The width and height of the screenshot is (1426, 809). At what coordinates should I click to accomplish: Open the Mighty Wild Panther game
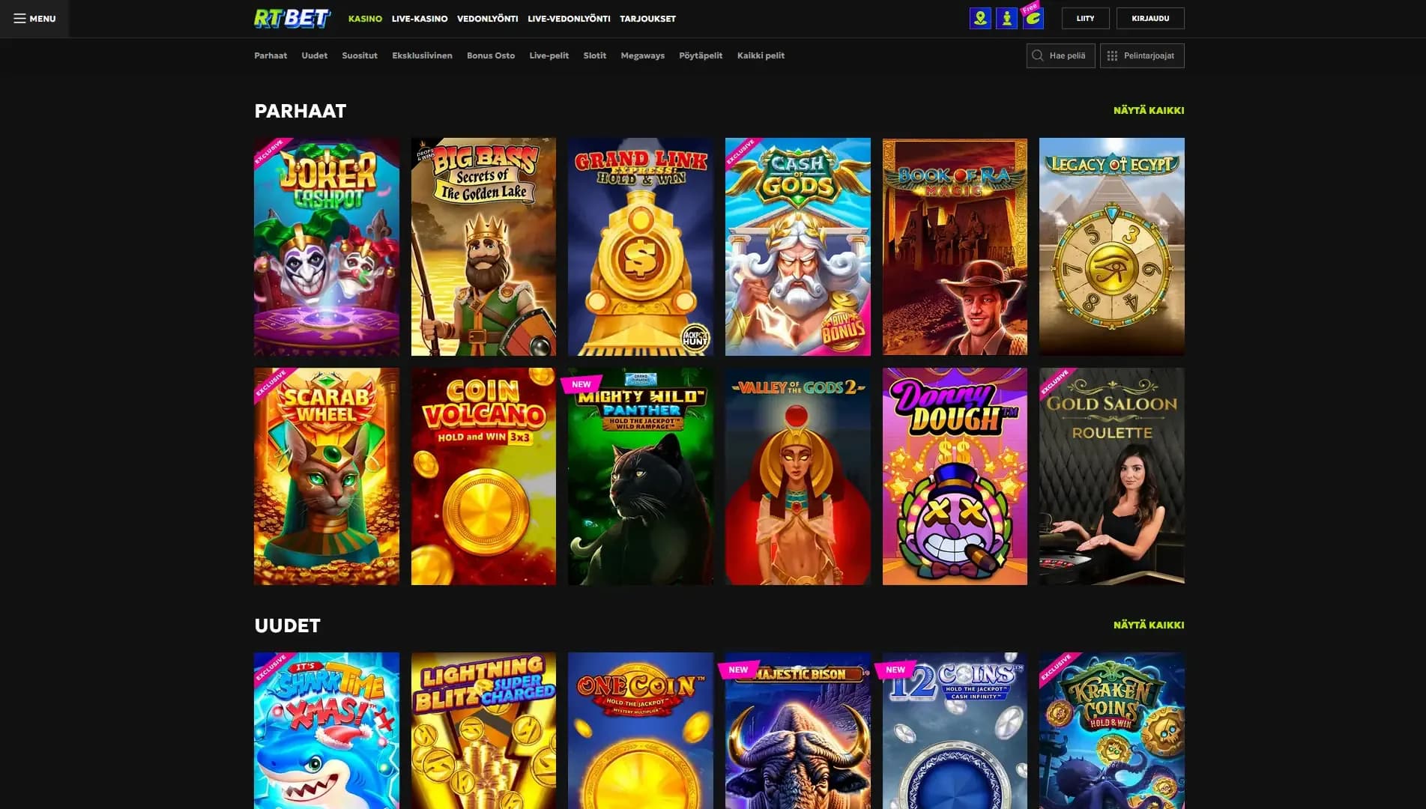(x=641, y=476)
